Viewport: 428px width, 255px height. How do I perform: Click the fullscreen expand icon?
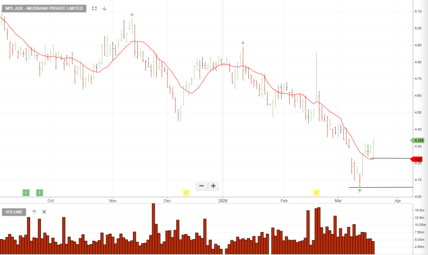(x=94, y=8)
